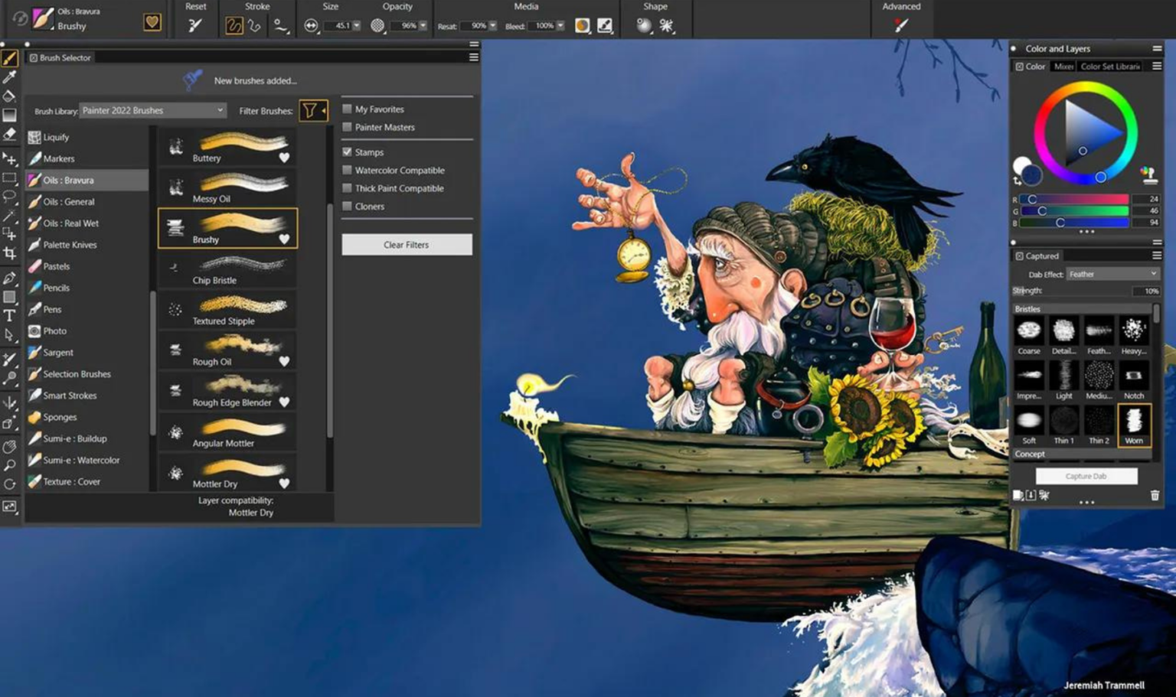The height and width of the screenshot is (697, 1176).
Task: Select the Crop tool in the toolbox
Action: pyautogui.click(x=10, y=253)
